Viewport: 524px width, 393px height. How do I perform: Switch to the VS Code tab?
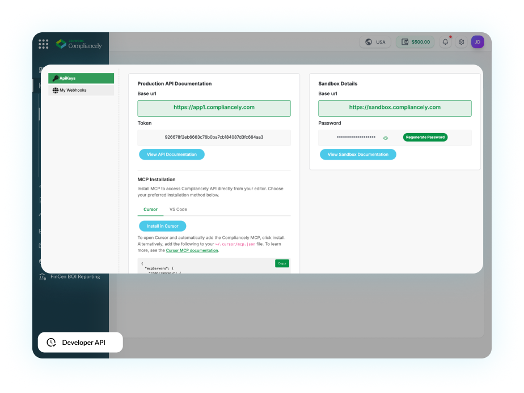[x=178, y=210]
